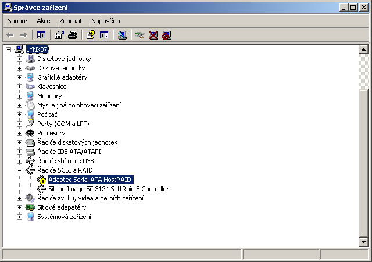
Task: Select Silicon Image SiI 3124 SoftRaid 5 Controller
Action: pyautogui.click(x=109, y=189)
